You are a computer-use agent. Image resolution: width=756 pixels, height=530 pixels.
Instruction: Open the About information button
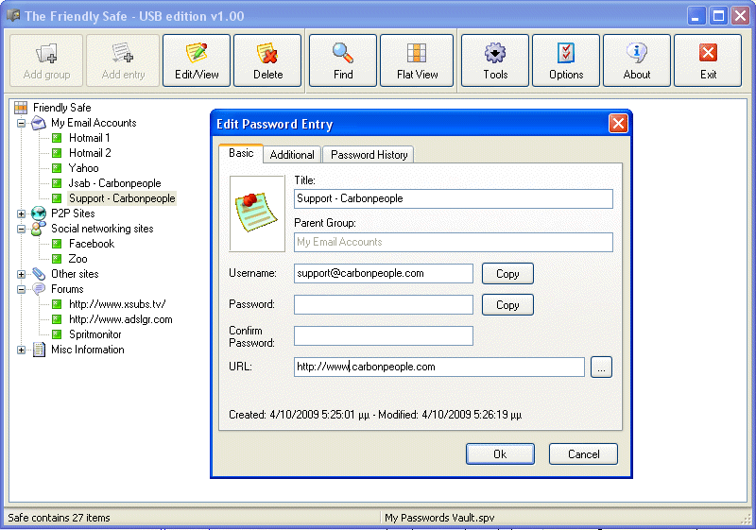tap(637, 60)
